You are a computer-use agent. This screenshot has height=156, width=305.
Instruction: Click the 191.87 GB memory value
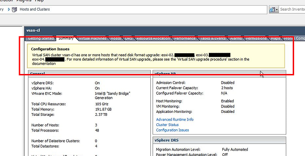point(103,109)
